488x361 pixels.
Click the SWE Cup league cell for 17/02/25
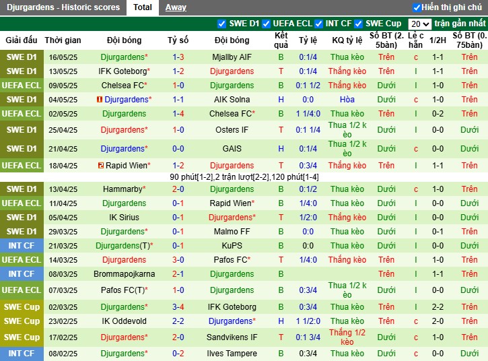coord(22,337)
